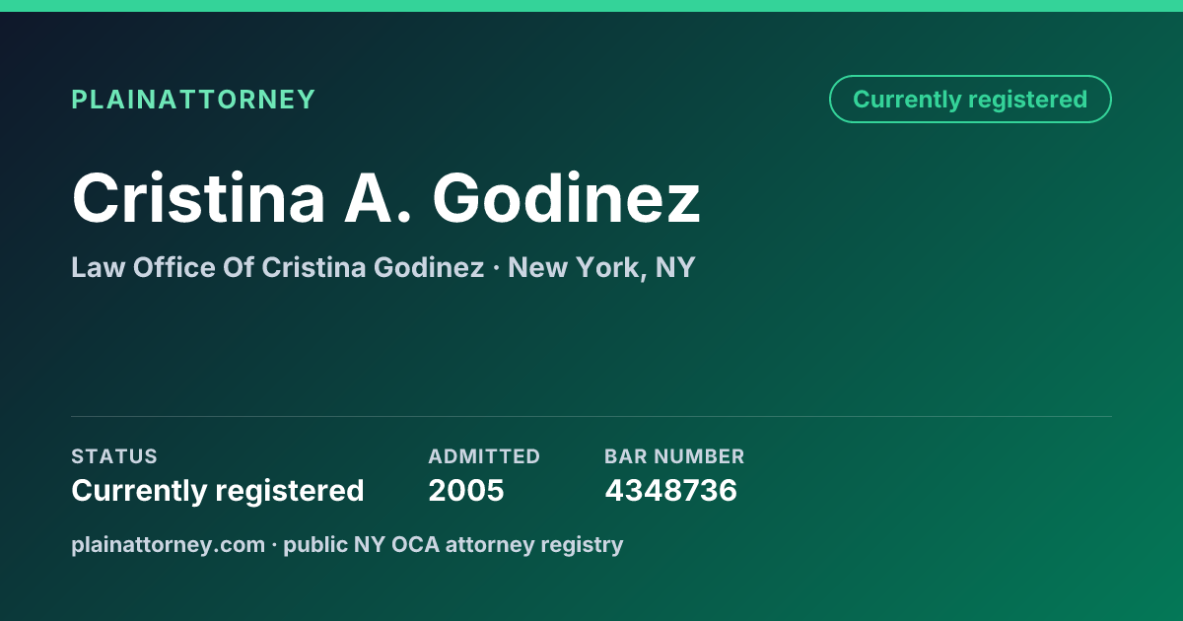Screen dimensions: 1183x621
Task: Click the dot separator in firm subtitle
Action: [496, 268]
